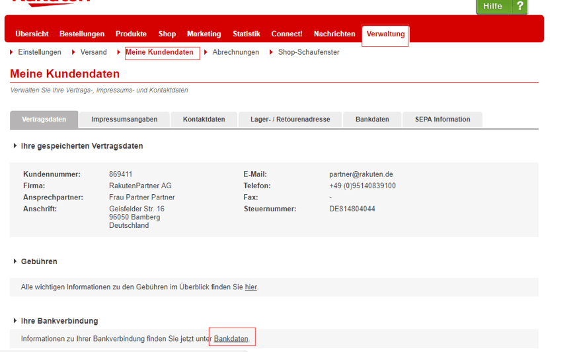This screenshot has width=571, height=352.
Task: Switch to the Kontaktdaten tab
Action: click(x=204, y=120)
